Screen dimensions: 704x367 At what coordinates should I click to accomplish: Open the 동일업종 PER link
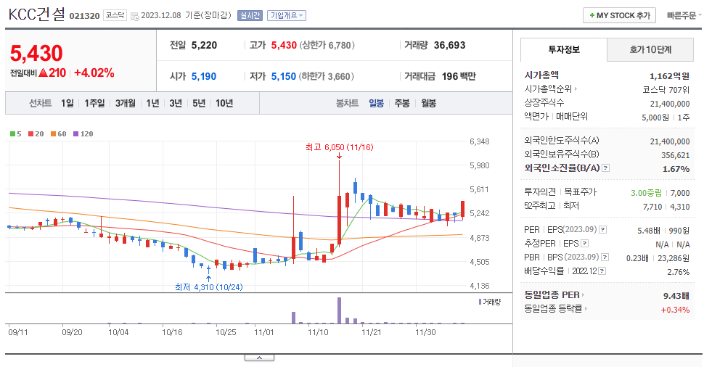554,294
